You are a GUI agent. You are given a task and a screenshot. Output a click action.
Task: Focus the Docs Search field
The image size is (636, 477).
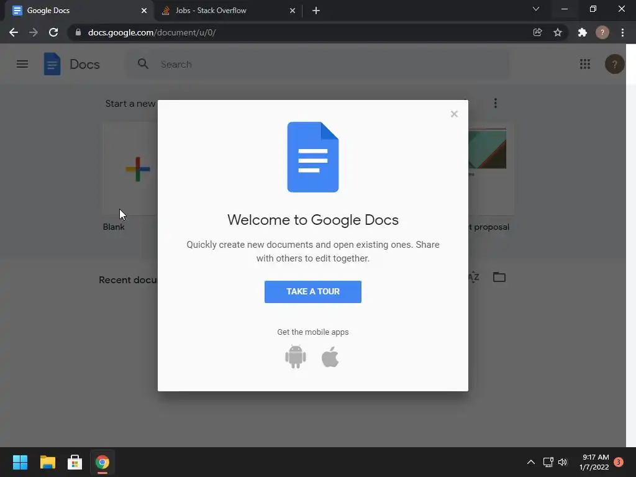click(x=318, y=64)
